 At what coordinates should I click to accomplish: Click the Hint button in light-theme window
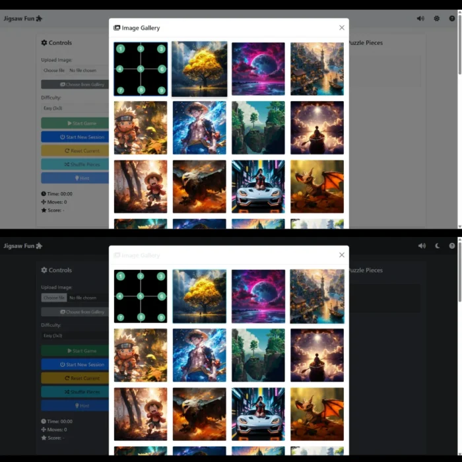click(x=75, y=178)
